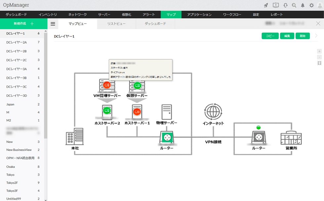Select the 物理サーバー icon

tap(167, 112)
